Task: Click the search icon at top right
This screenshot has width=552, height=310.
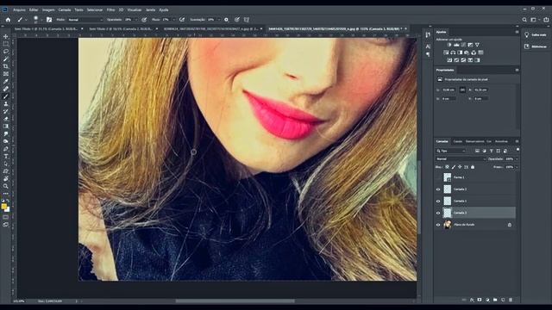Action: click(x=524, y=20)
